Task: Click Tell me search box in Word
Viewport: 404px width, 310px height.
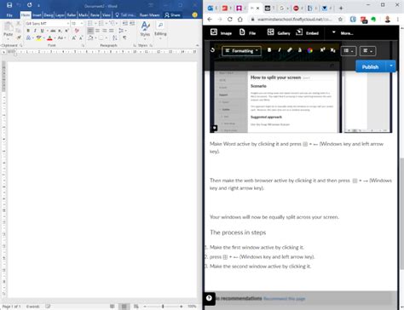Action: pyautogui.click(x=125, y=15)
